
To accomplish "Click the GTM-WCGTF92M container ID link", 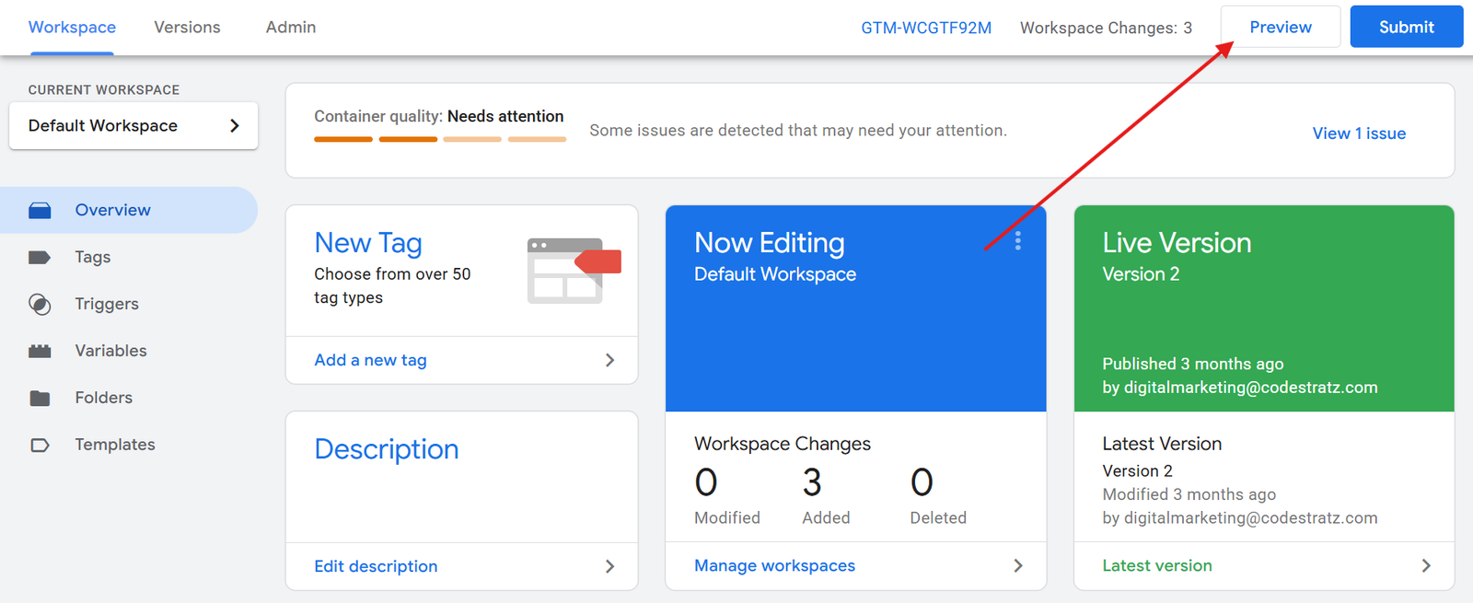I will pyautogui.click(x=926, y=29).
